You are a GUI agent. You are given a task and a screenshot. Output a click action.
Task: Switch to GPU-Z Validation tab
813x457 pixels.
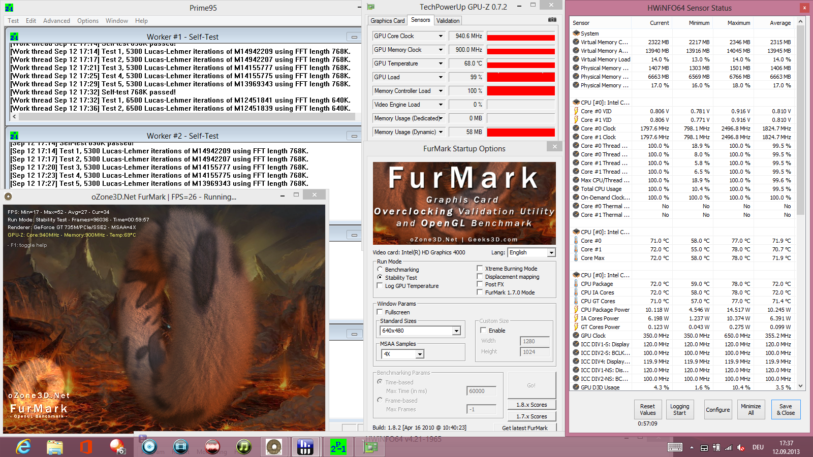pos(448,21)
